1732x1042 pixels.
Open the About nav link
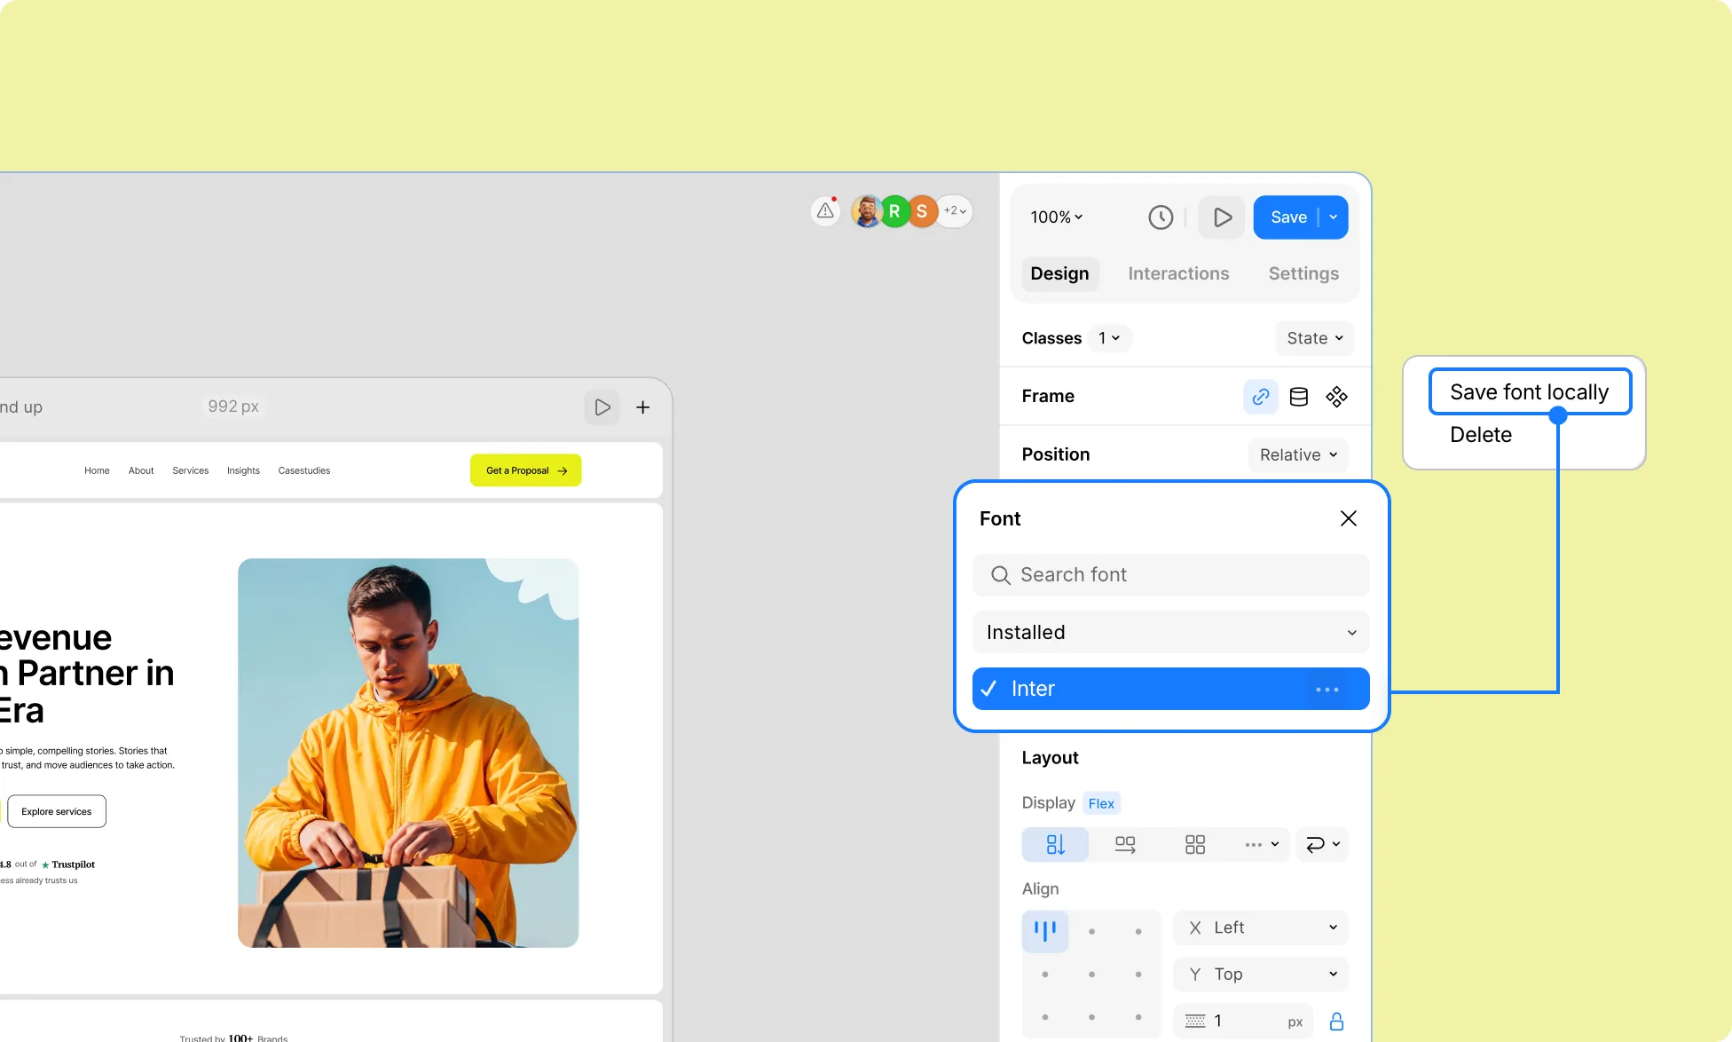click(141, 471)
